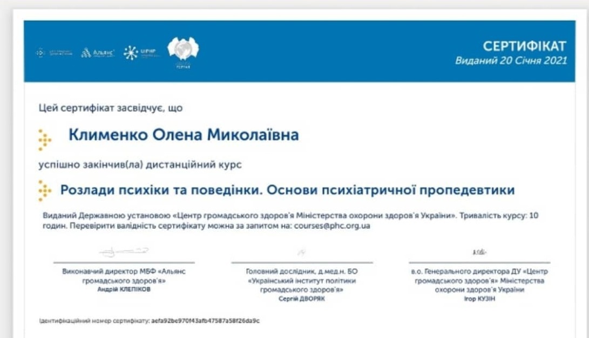
Task: Click the course title 'Розлади психіки та поведінки'
Action: (x=287, y=190)
